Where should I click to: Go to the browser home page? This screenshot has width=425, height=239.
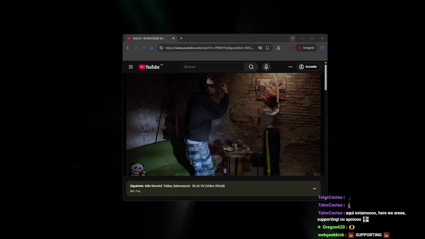[x=151, y=48]
